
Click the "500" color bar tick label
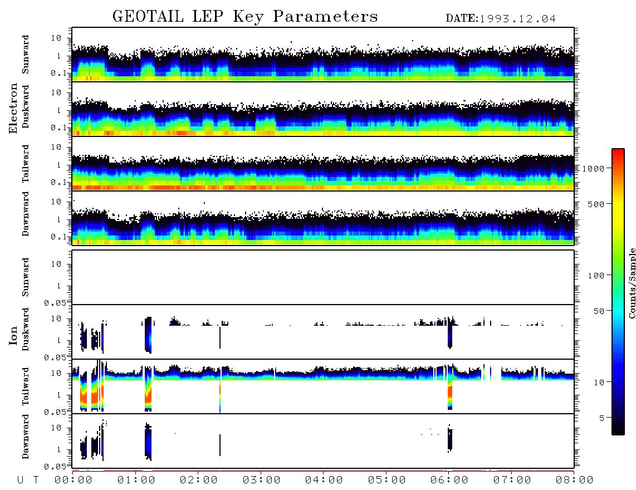coord(596,204)
